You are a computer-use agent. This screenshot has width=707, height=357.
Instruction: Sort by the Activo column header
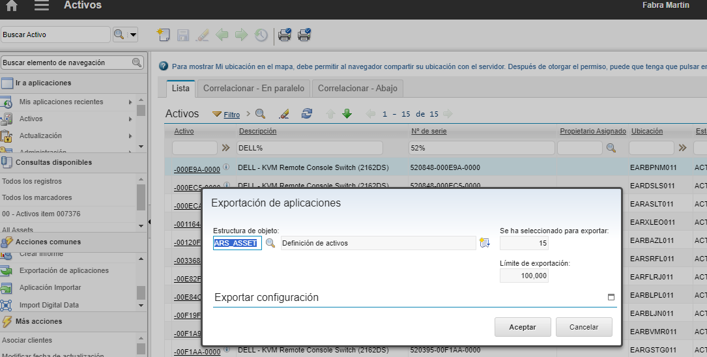tap(184, 131)
